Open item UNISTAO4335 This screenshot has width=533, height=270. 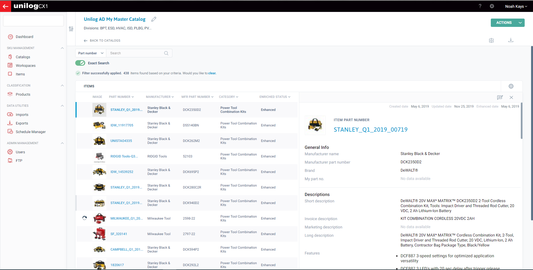point(121,141)
